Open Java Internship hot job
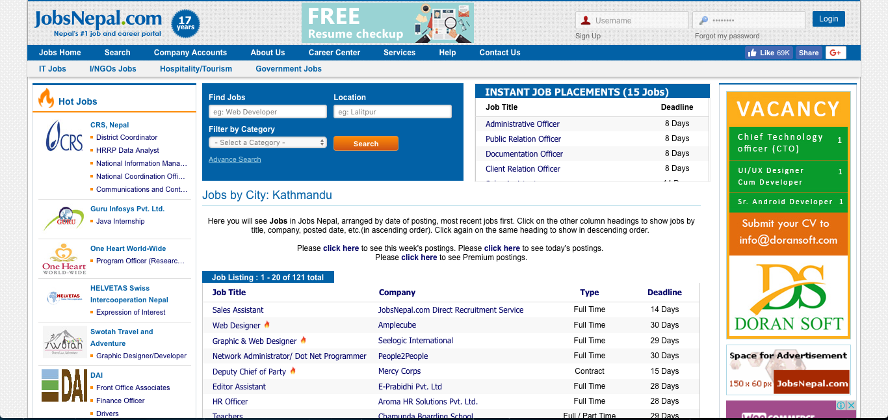This screenshot has width=888, height=420. pyautogui.click(x=120, y=221)
